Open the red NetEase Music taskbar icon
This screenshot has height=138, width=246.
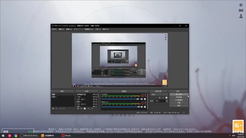point(10,136)
